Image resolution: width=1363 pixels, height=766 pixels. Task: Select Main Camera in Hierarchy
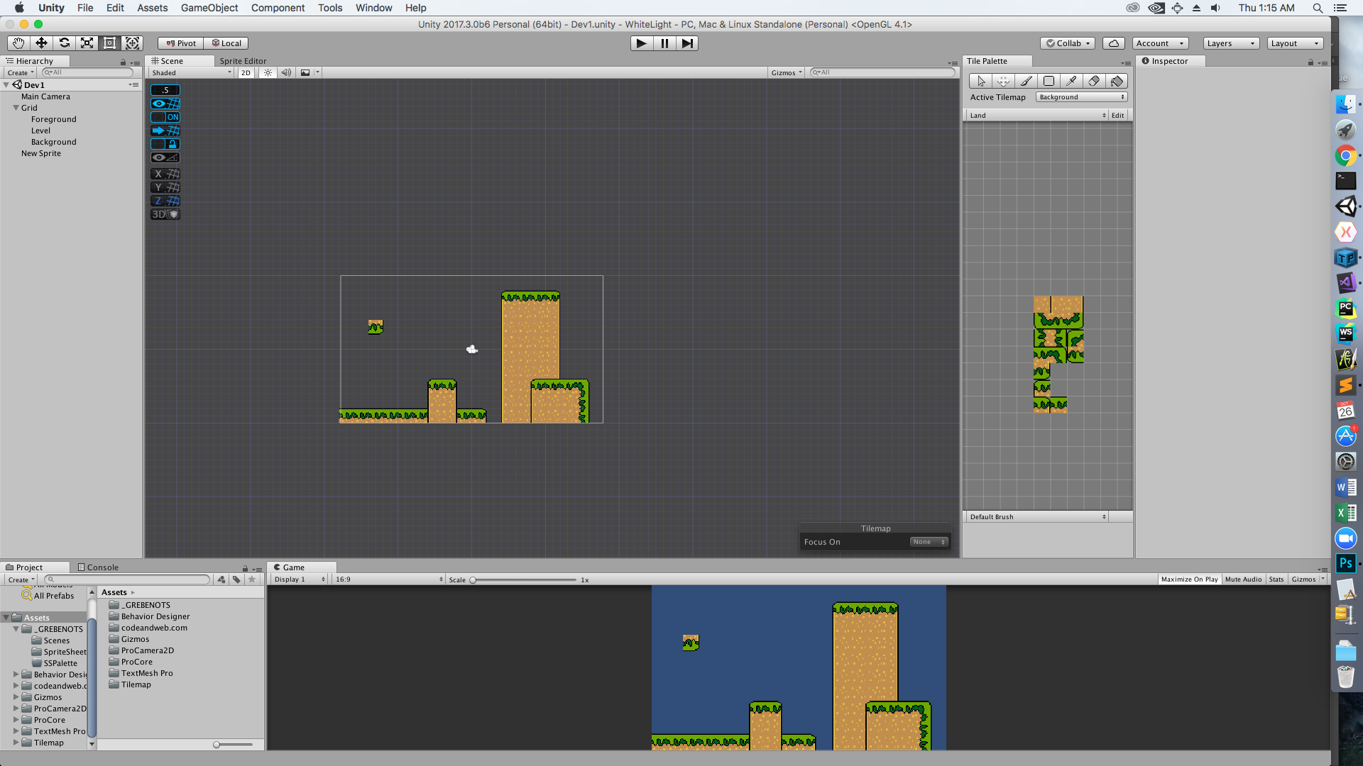pos(45,96)
